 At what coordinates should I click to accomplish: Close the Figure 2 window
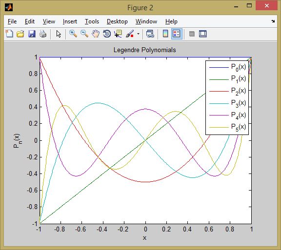[x=267, y=5]
